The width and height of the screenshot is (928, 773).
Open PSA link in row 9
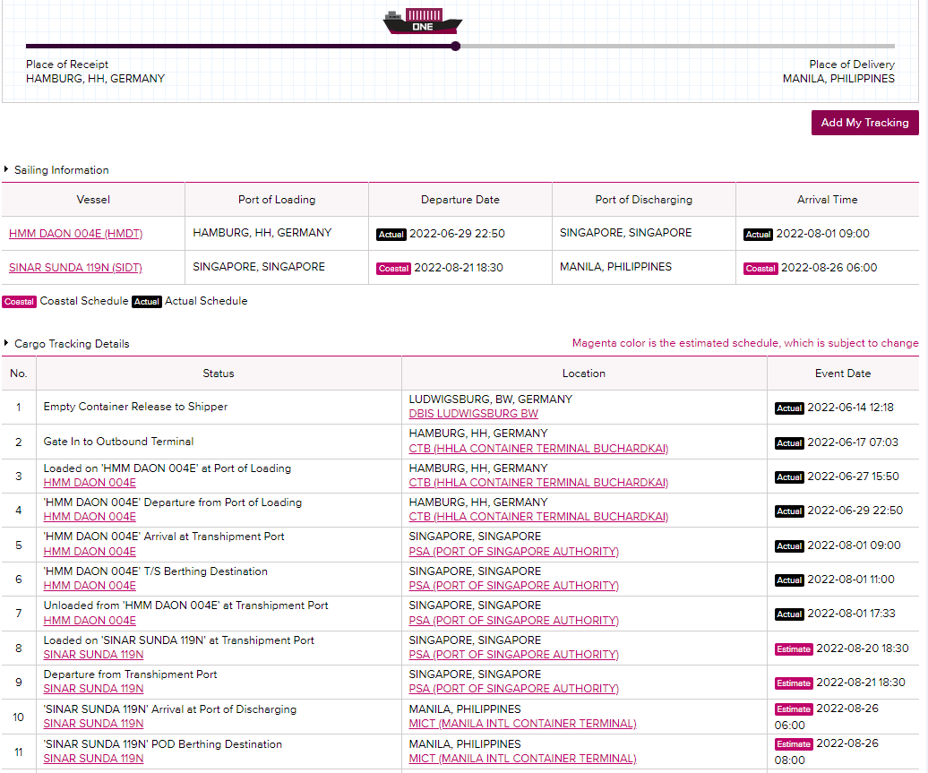(x=514, y=689)
